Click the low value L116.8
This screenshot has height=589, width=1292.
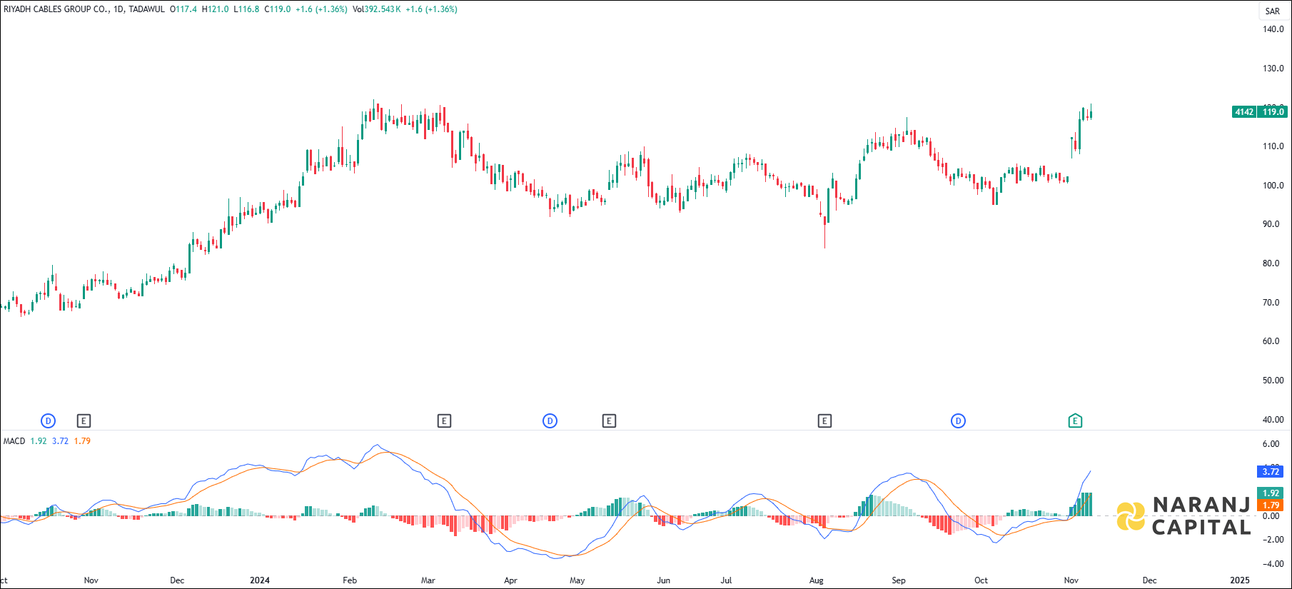[247, 9]
